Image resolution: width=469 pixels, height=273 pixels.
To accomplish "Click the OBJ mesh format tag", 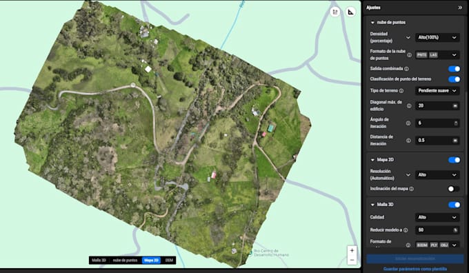I will pos(444,245).
